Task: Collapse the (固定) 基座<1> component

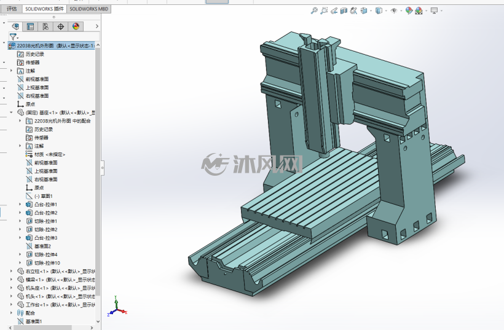Action: (x=11, y=112)
